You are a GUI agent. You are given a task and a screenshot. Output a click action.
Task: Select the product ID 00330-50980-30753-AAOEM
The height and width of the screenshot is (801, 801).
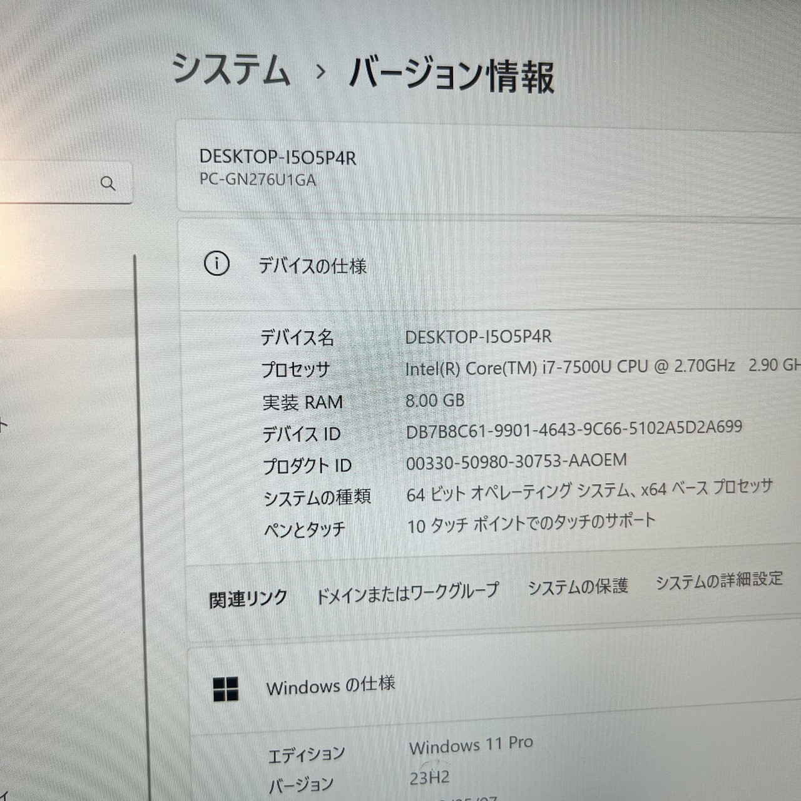pos(516,462)
